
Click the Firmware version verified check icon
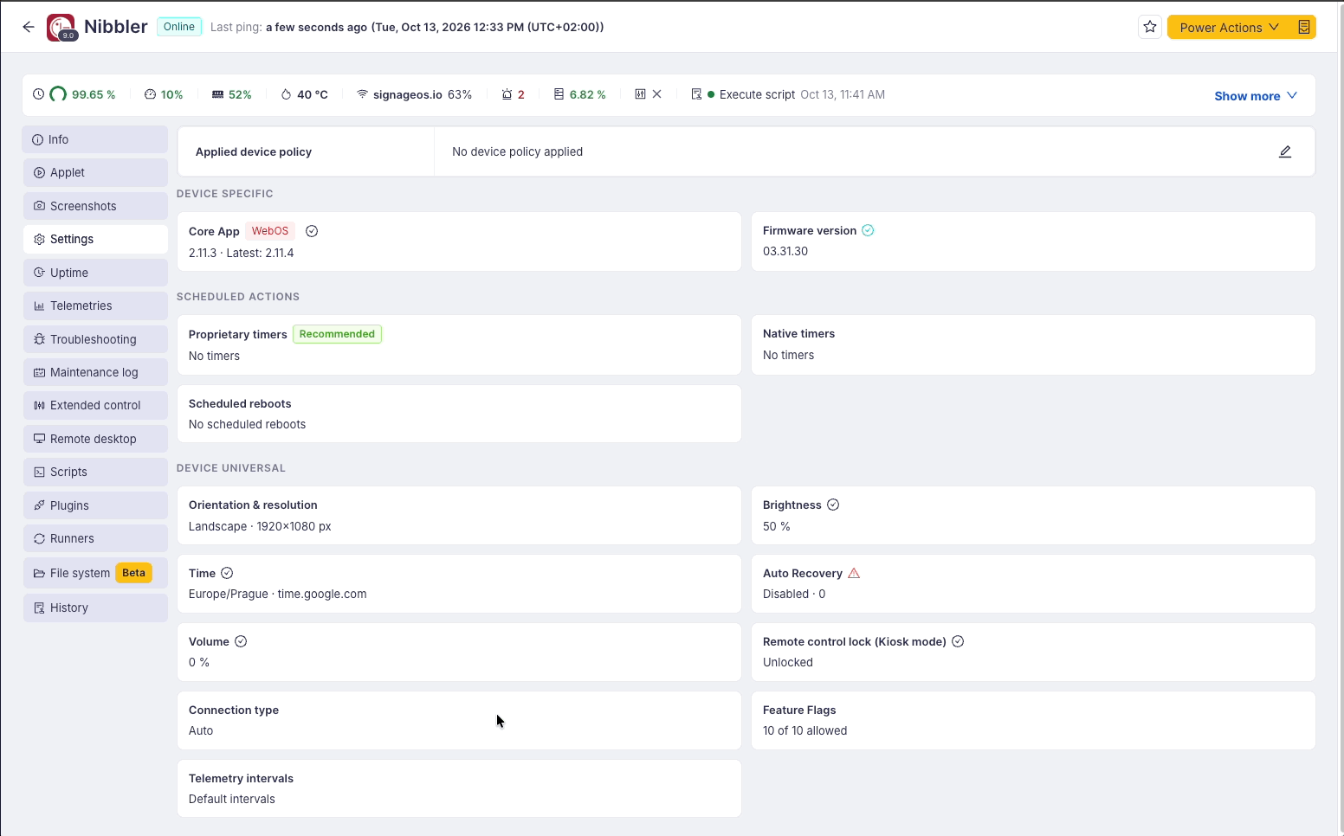coord(868,230)
